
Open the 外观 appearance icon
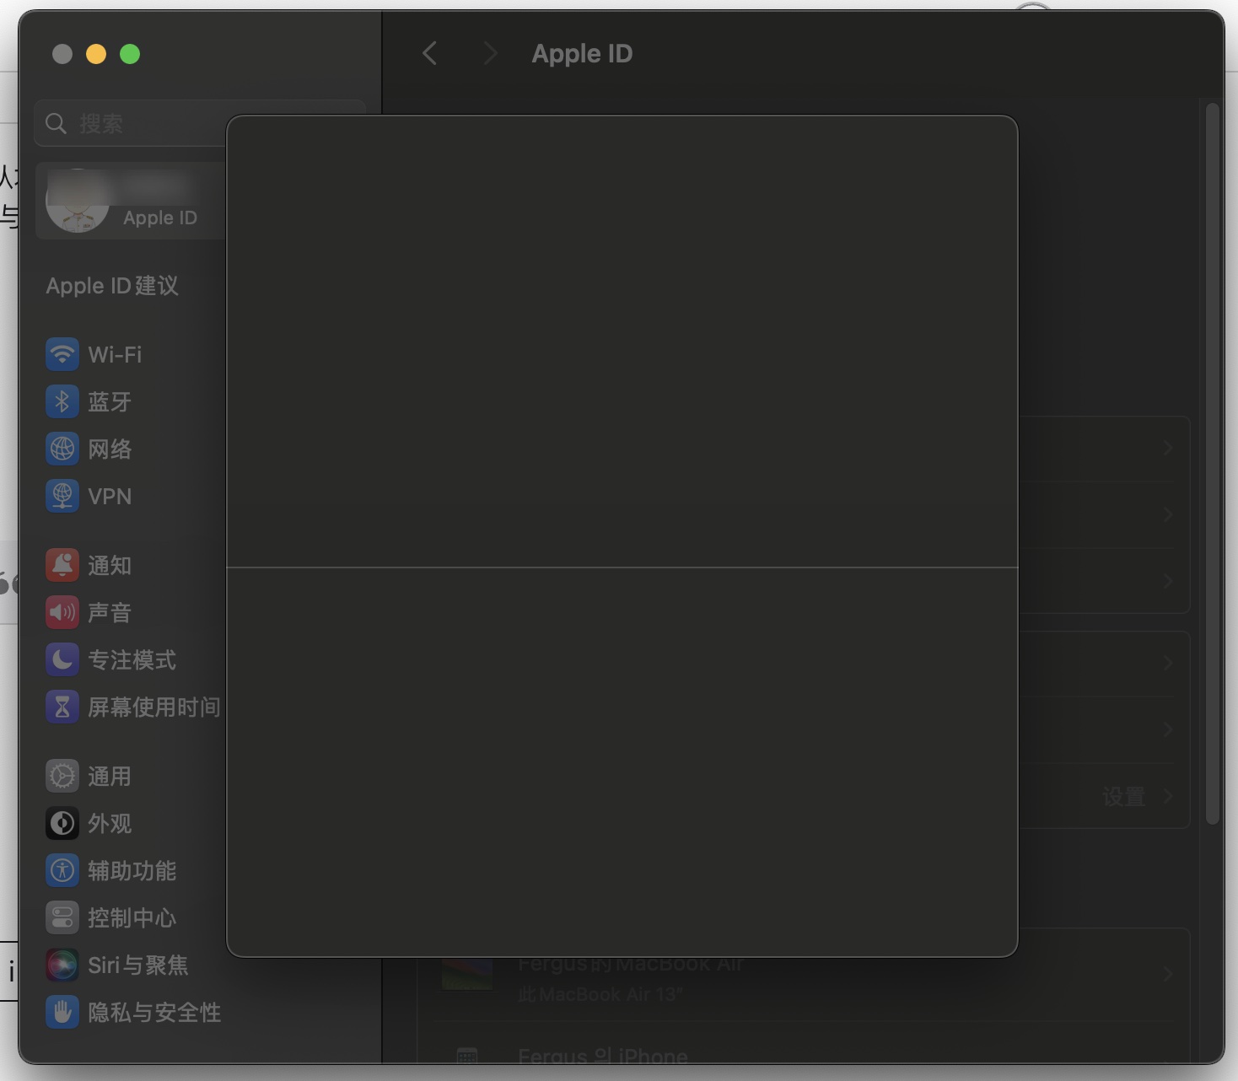point(62,823)
